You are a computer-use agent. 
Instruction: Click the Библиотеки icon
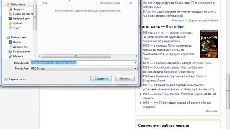pos(8,37)
